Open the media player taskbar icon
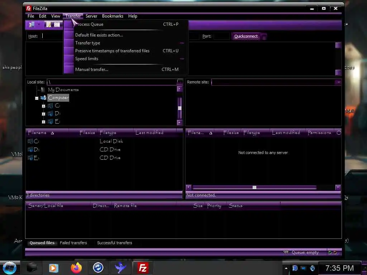 pos(53,268)
